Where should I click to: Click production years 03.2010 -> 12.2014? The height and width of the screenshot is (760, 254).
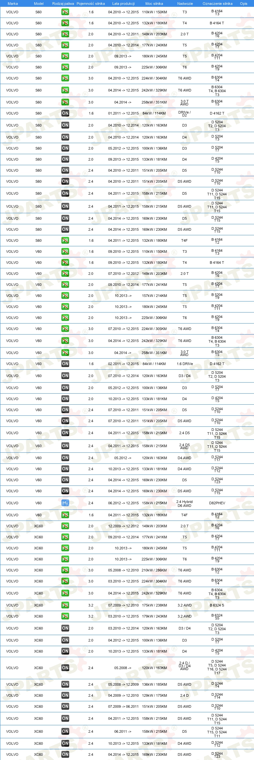(x=123, y=628)
